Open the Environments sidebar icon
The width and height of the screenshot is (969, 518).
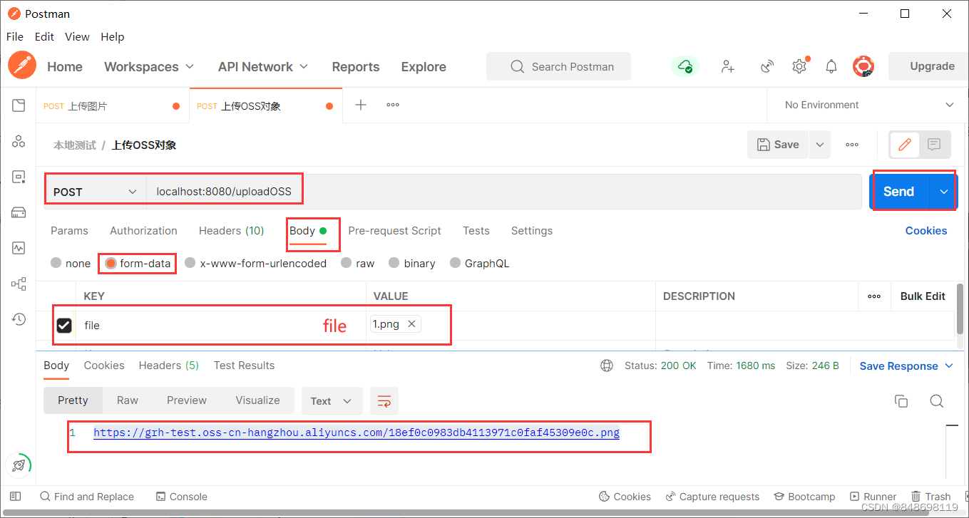tap(19, 177)
